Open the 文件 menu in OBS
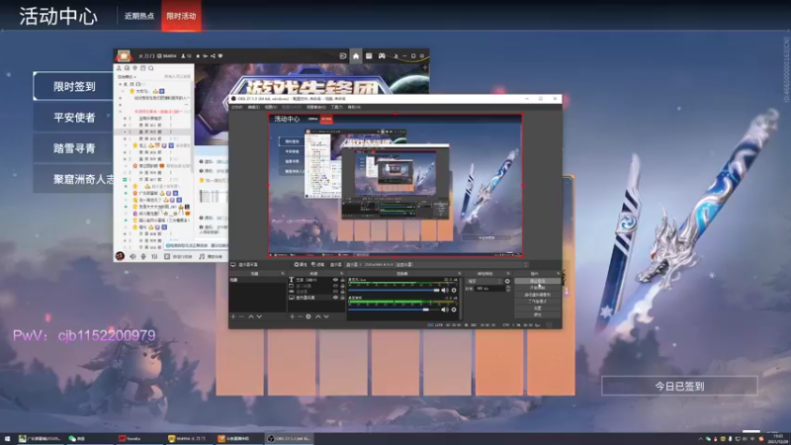The width and height of the screenshot is (791, 445). [x=236, y=107]
